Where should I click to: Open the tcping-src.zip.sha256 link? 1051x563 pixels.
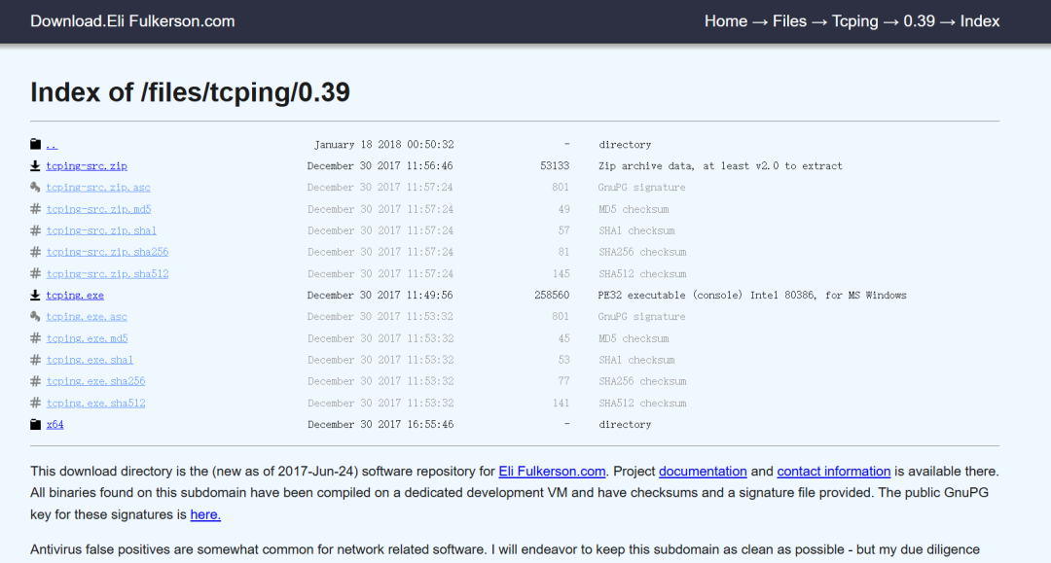pos(107,252)
